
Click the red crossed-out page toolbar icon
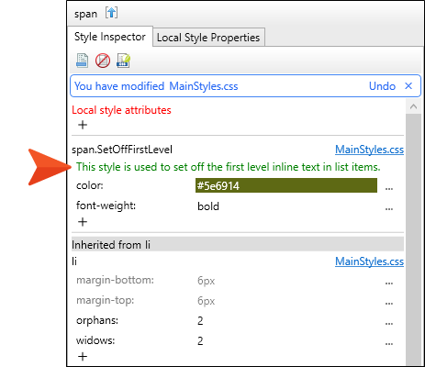[103, 61]
